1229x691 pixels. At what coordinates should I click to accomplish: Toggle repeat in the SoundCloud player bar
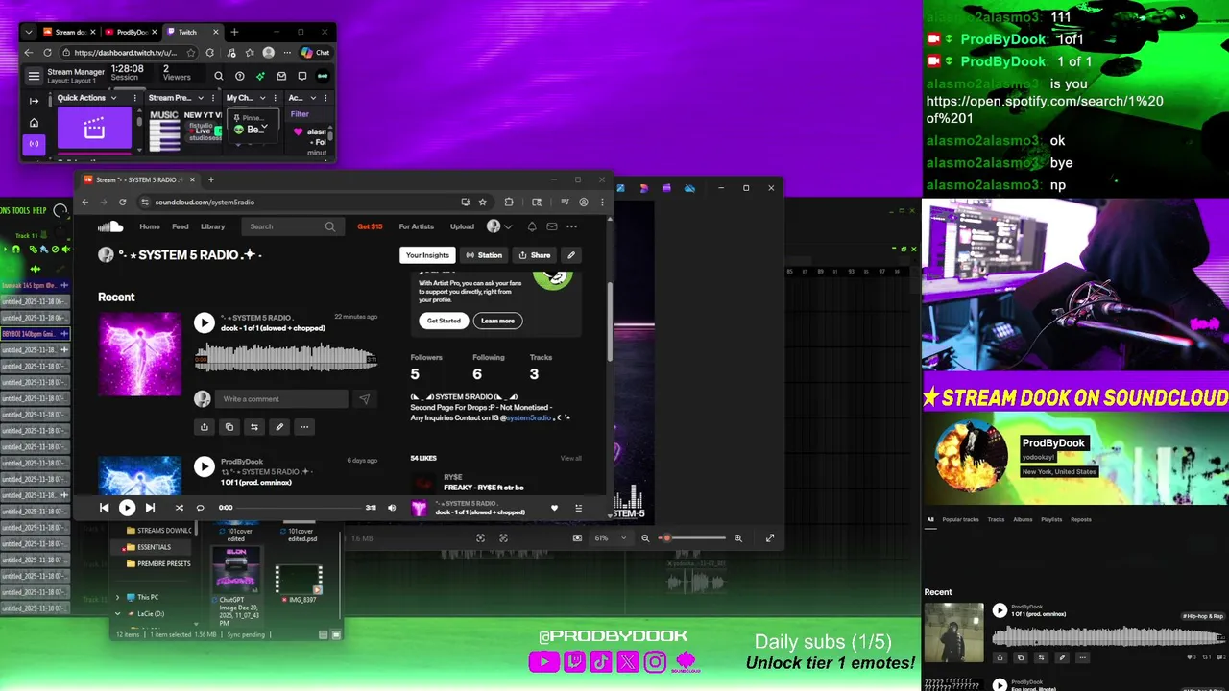coord(200,508)
